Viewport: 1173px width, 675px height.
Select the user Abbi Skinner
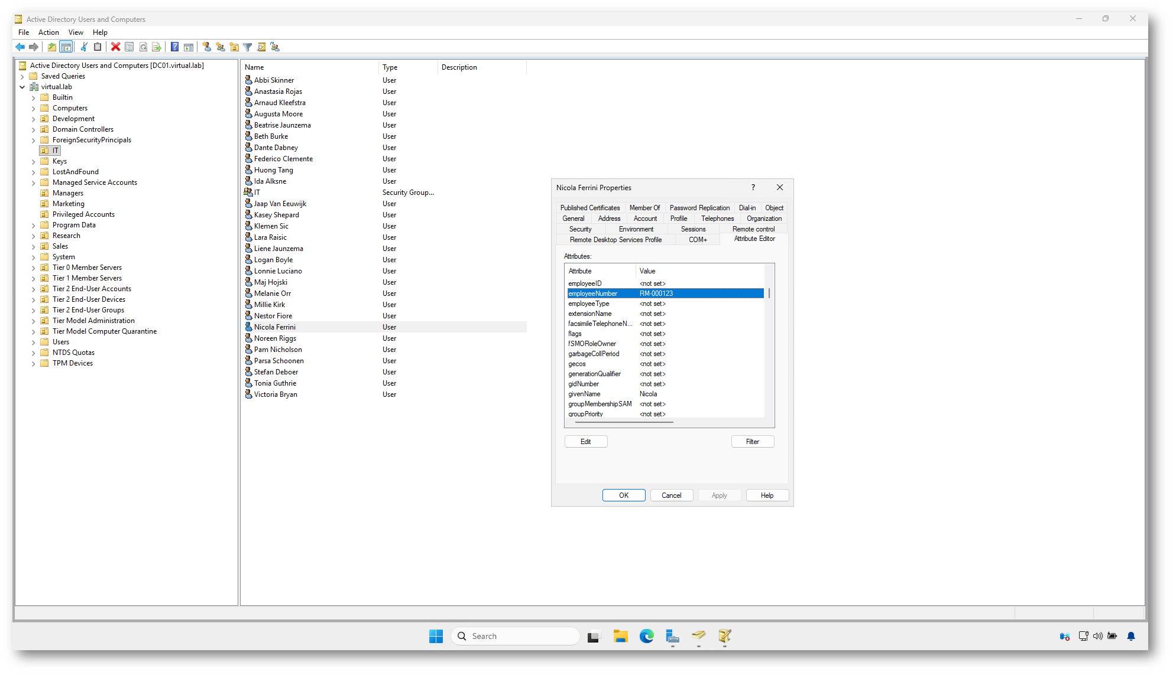pyautogui.click(x=274, y=80)
